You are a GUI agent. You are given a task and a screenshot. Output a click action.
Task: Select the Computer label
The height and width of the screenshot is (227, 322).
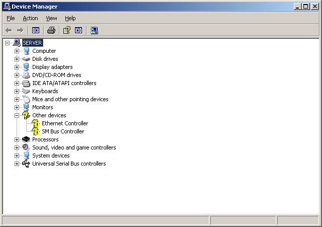44,51
